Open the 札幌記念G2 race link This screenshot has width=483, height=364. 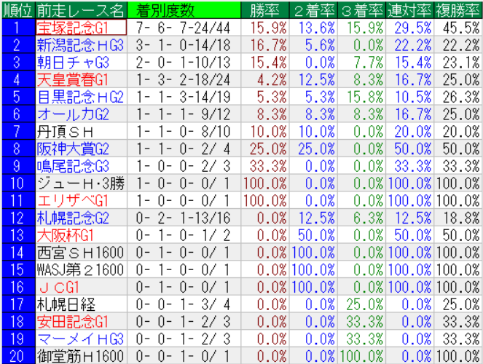73,218
